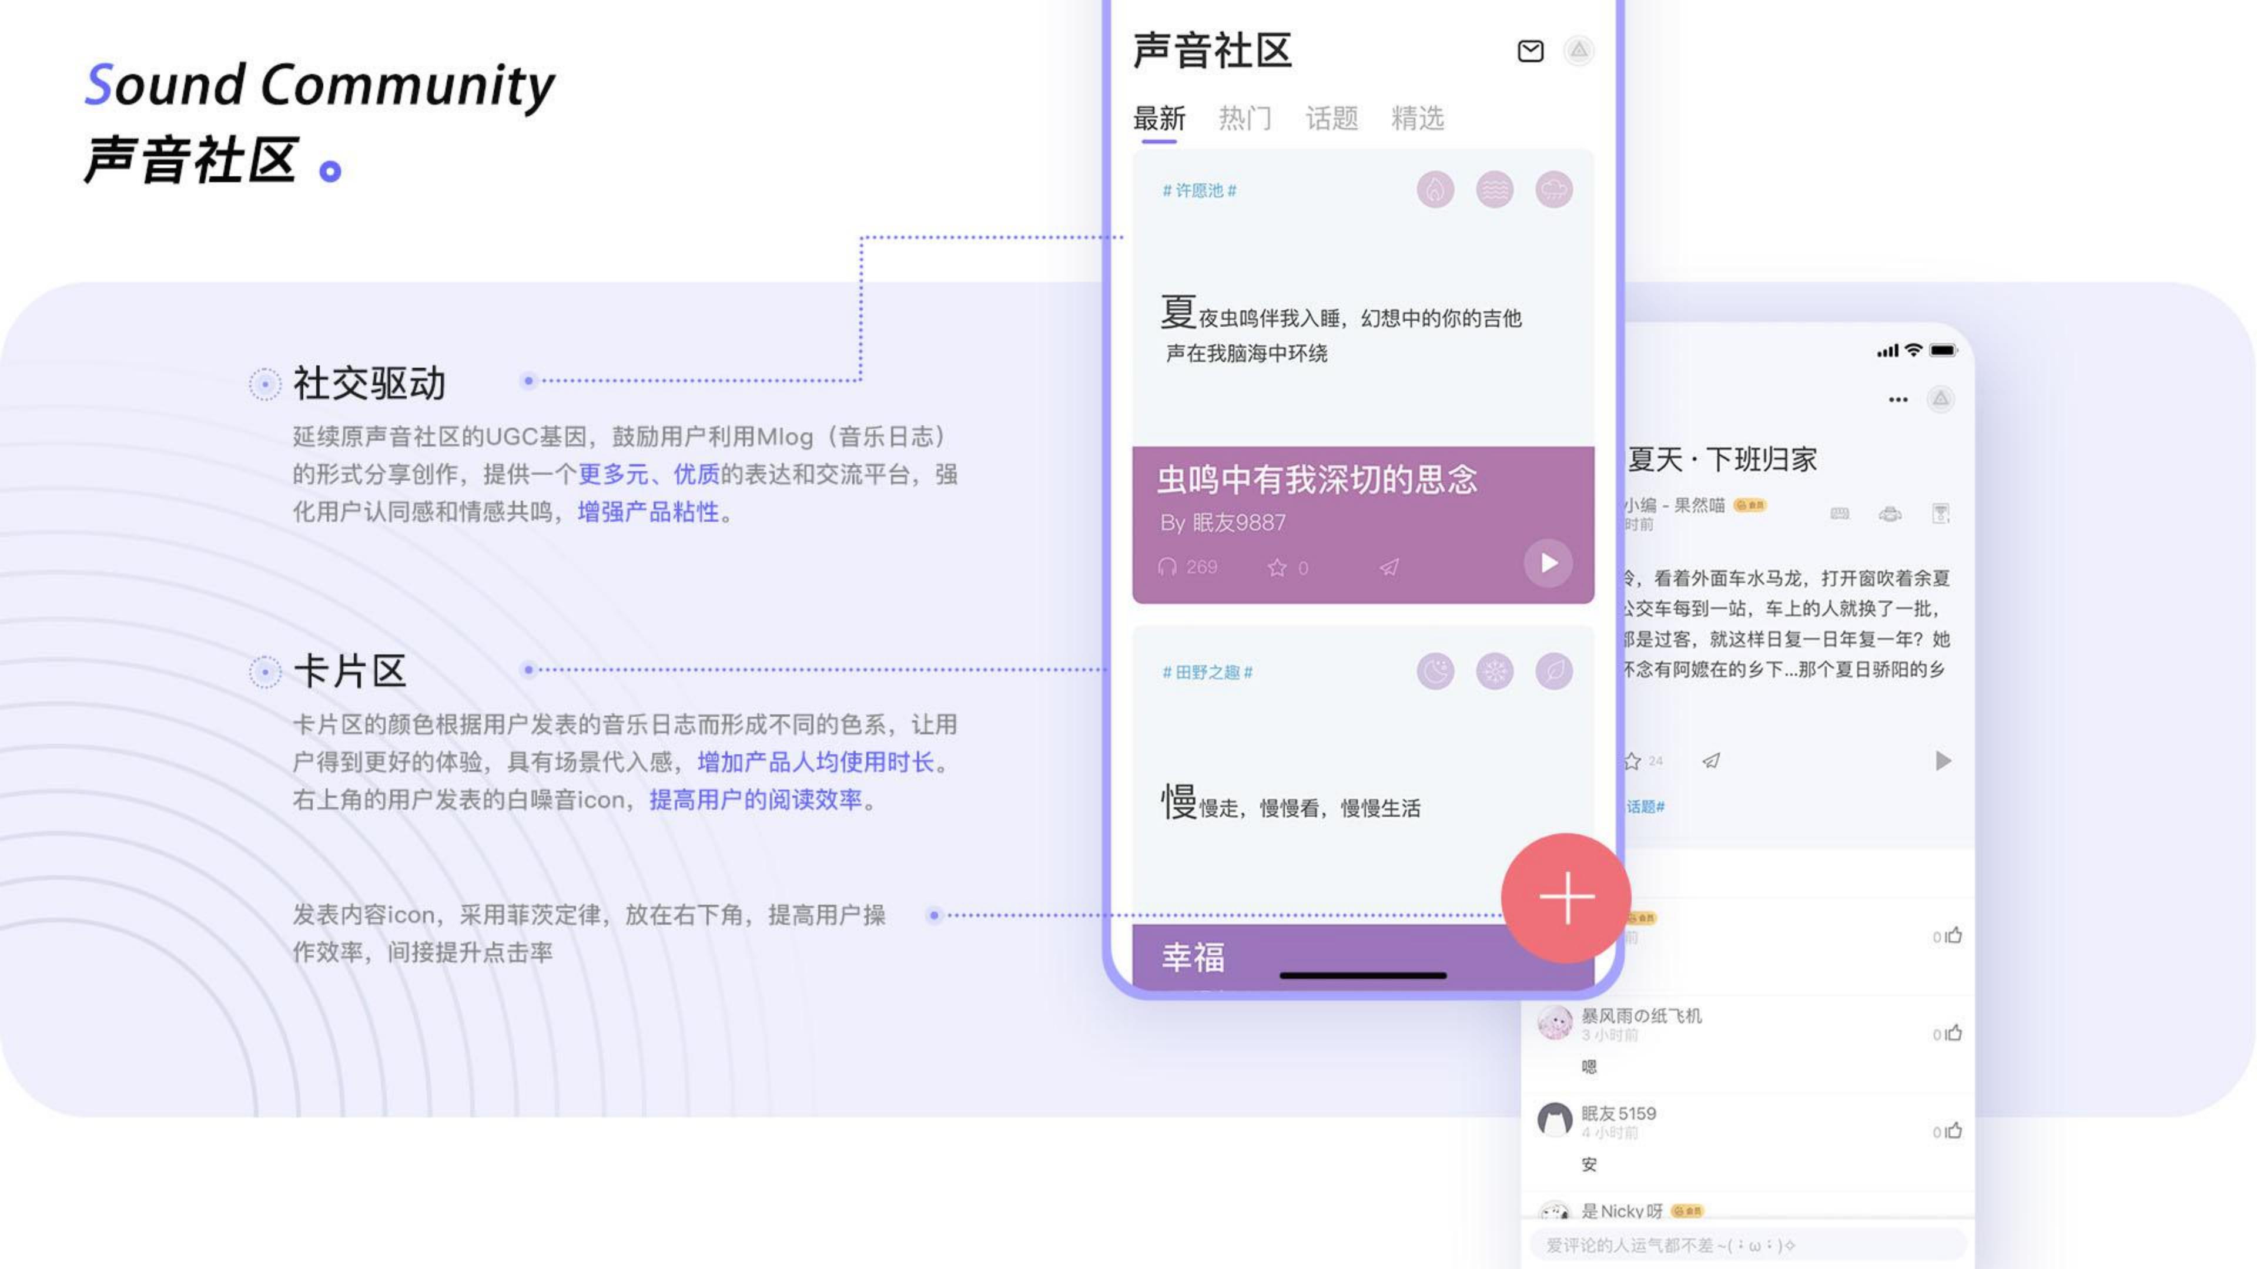Tap the fire sound icon on 许愿池 card
Screen dimensions: 2257x1269
point(1435,189)
